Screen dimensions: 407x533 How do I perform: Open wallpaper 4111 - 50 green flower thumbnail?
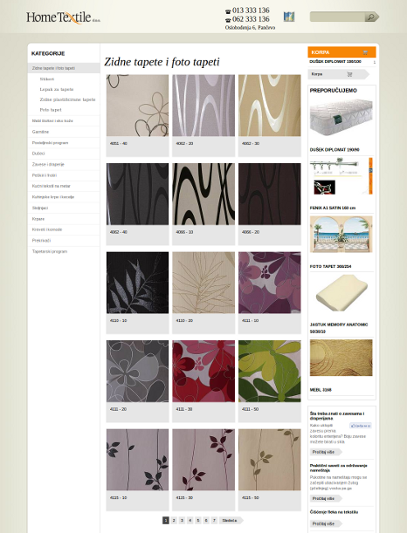tap(270, 372)
